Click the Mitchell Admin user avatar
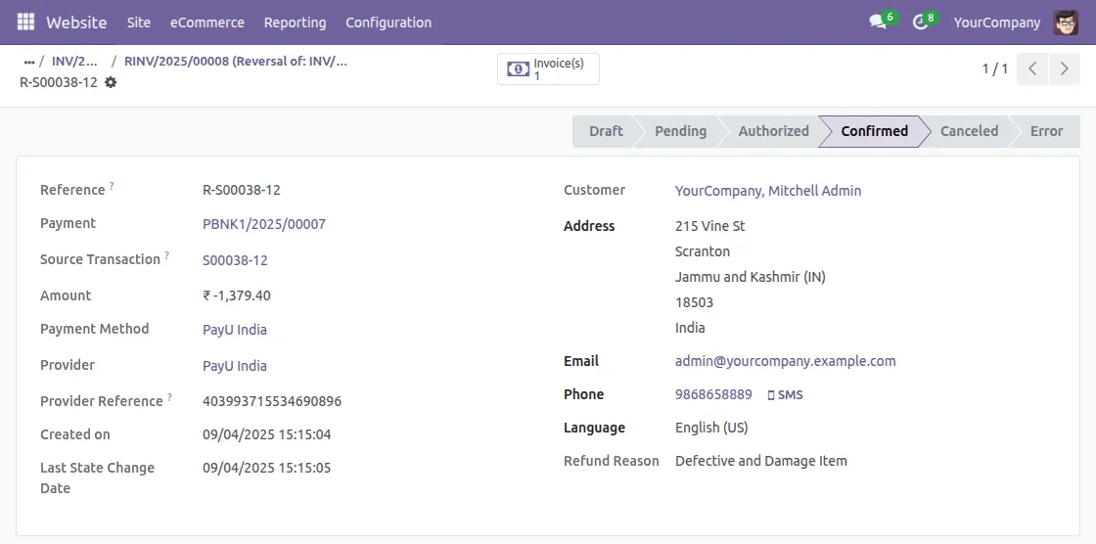The image size is (1096, 544). 1066,22
